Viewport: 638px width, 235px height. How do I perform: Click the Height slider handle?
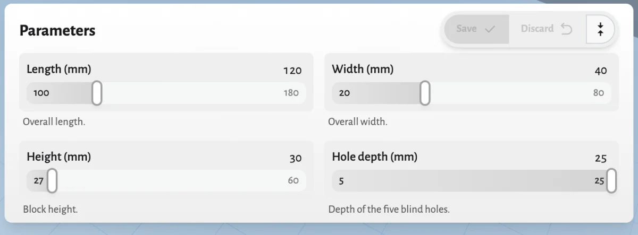click(52, 181)
